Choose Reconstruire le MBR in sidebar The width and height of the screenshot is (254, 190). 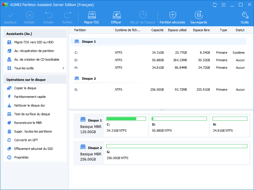coord(28,123)
